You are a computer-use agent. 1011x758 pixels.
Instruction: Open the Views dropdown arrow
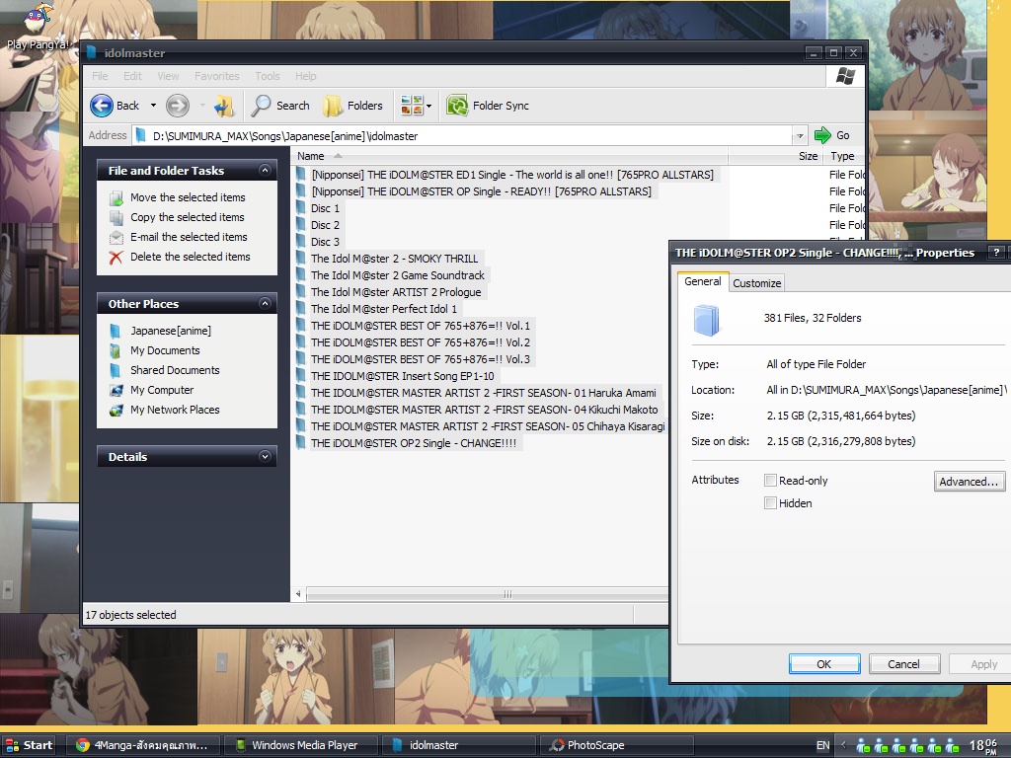(x=428, y=106)
